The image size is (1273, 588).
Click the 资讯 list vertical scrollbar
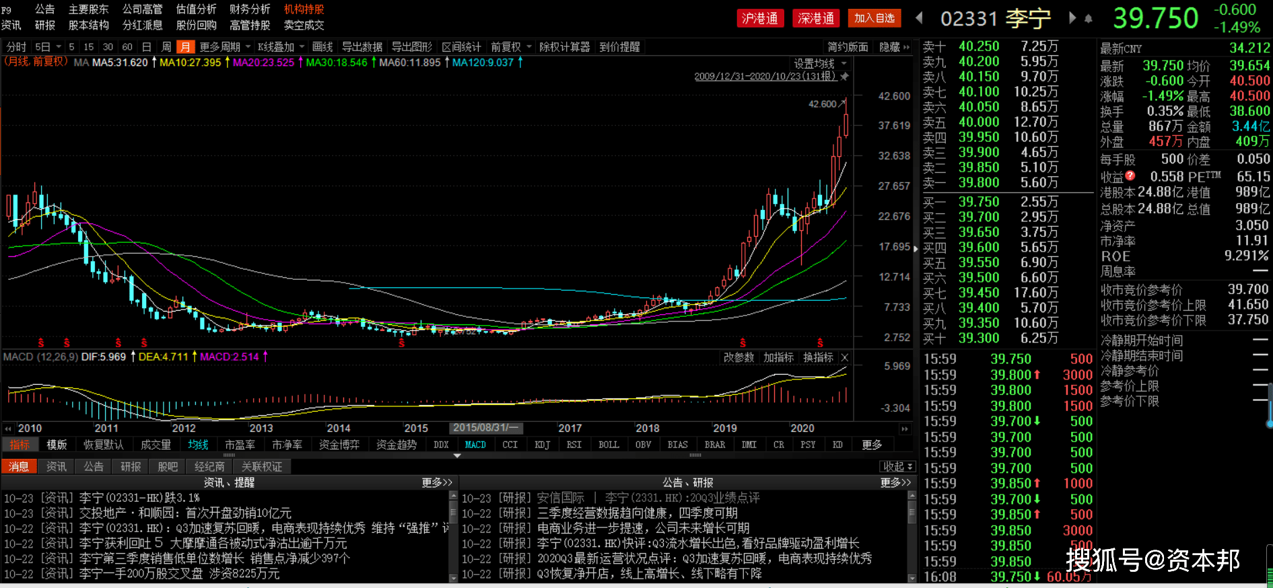click(453, 536)
